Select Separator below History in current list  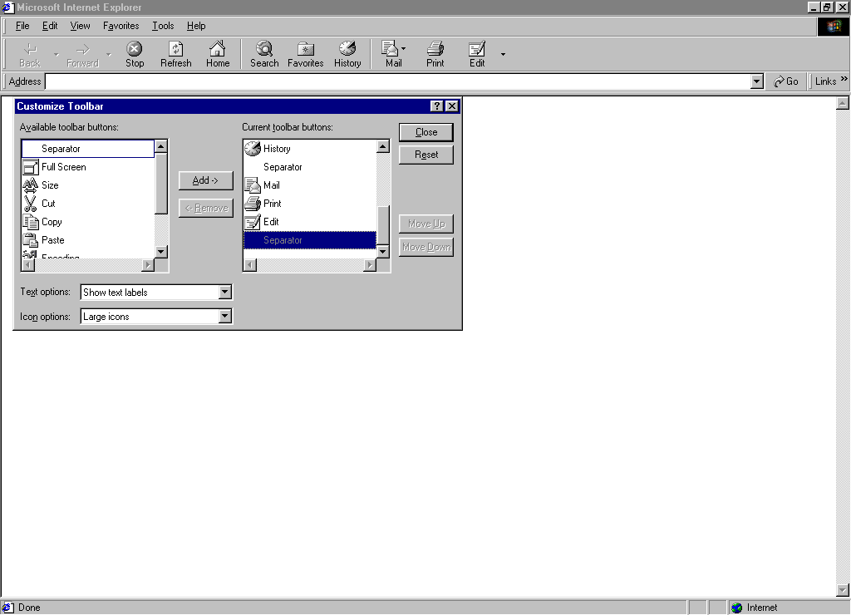tap(310, 167)
